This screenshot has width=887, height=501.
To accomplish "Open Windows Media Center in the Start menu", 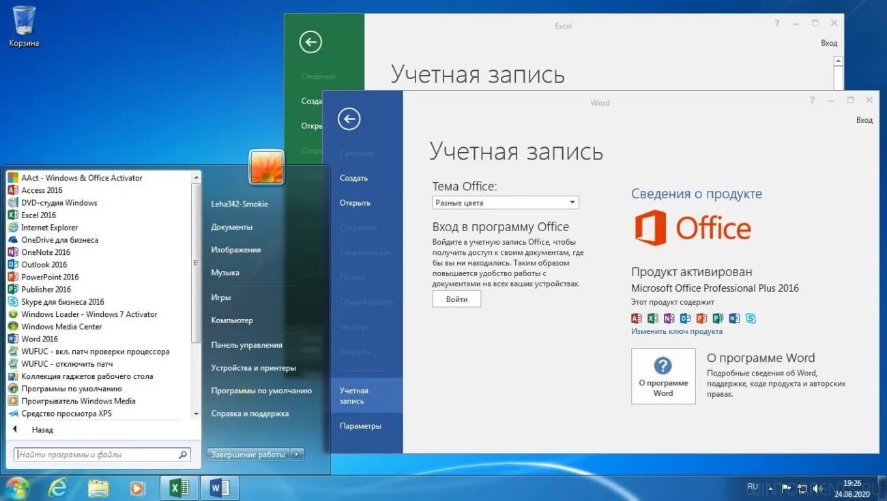I will point(61,327).
